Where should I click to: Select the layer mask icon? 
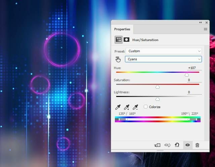point(126,40)
